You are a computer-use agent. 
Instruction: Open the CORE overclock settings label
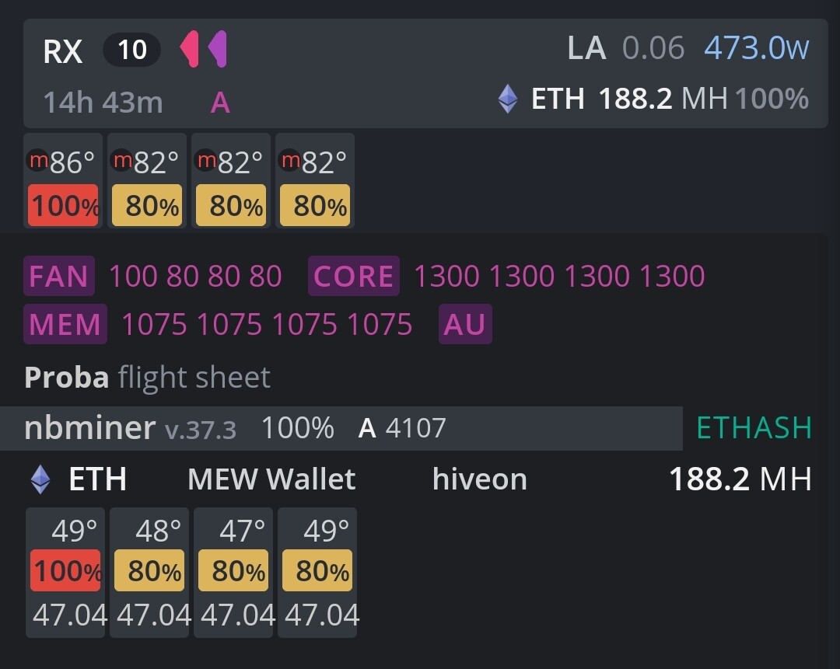(x=354, y=277)
